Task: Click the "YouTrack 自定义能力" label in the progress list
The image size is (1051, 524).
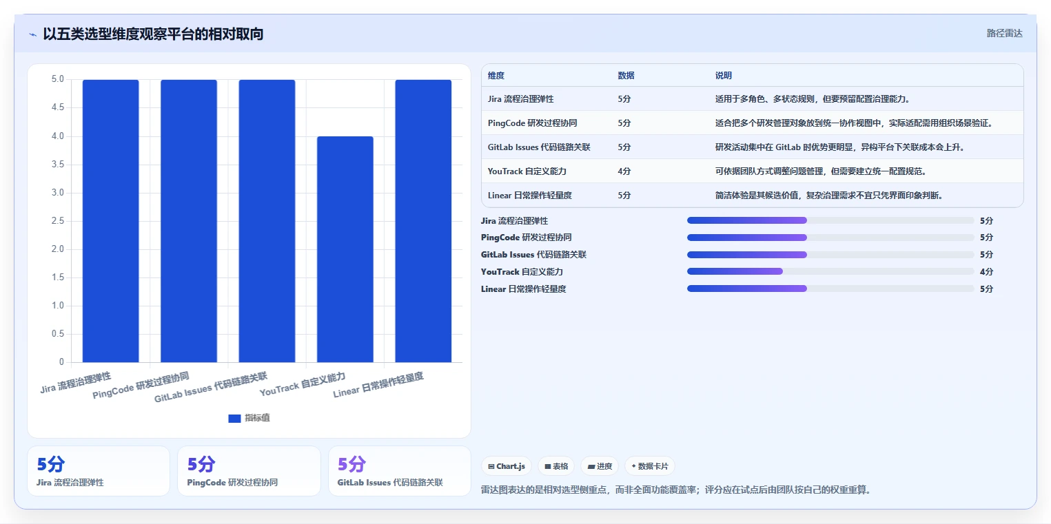Action: click(522, 272)
